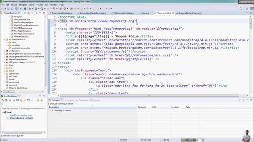Image resolution: width=254 pixels, height=142 pixels.
Task: Open dropdown next to New file icon
Action: point(5,9)
